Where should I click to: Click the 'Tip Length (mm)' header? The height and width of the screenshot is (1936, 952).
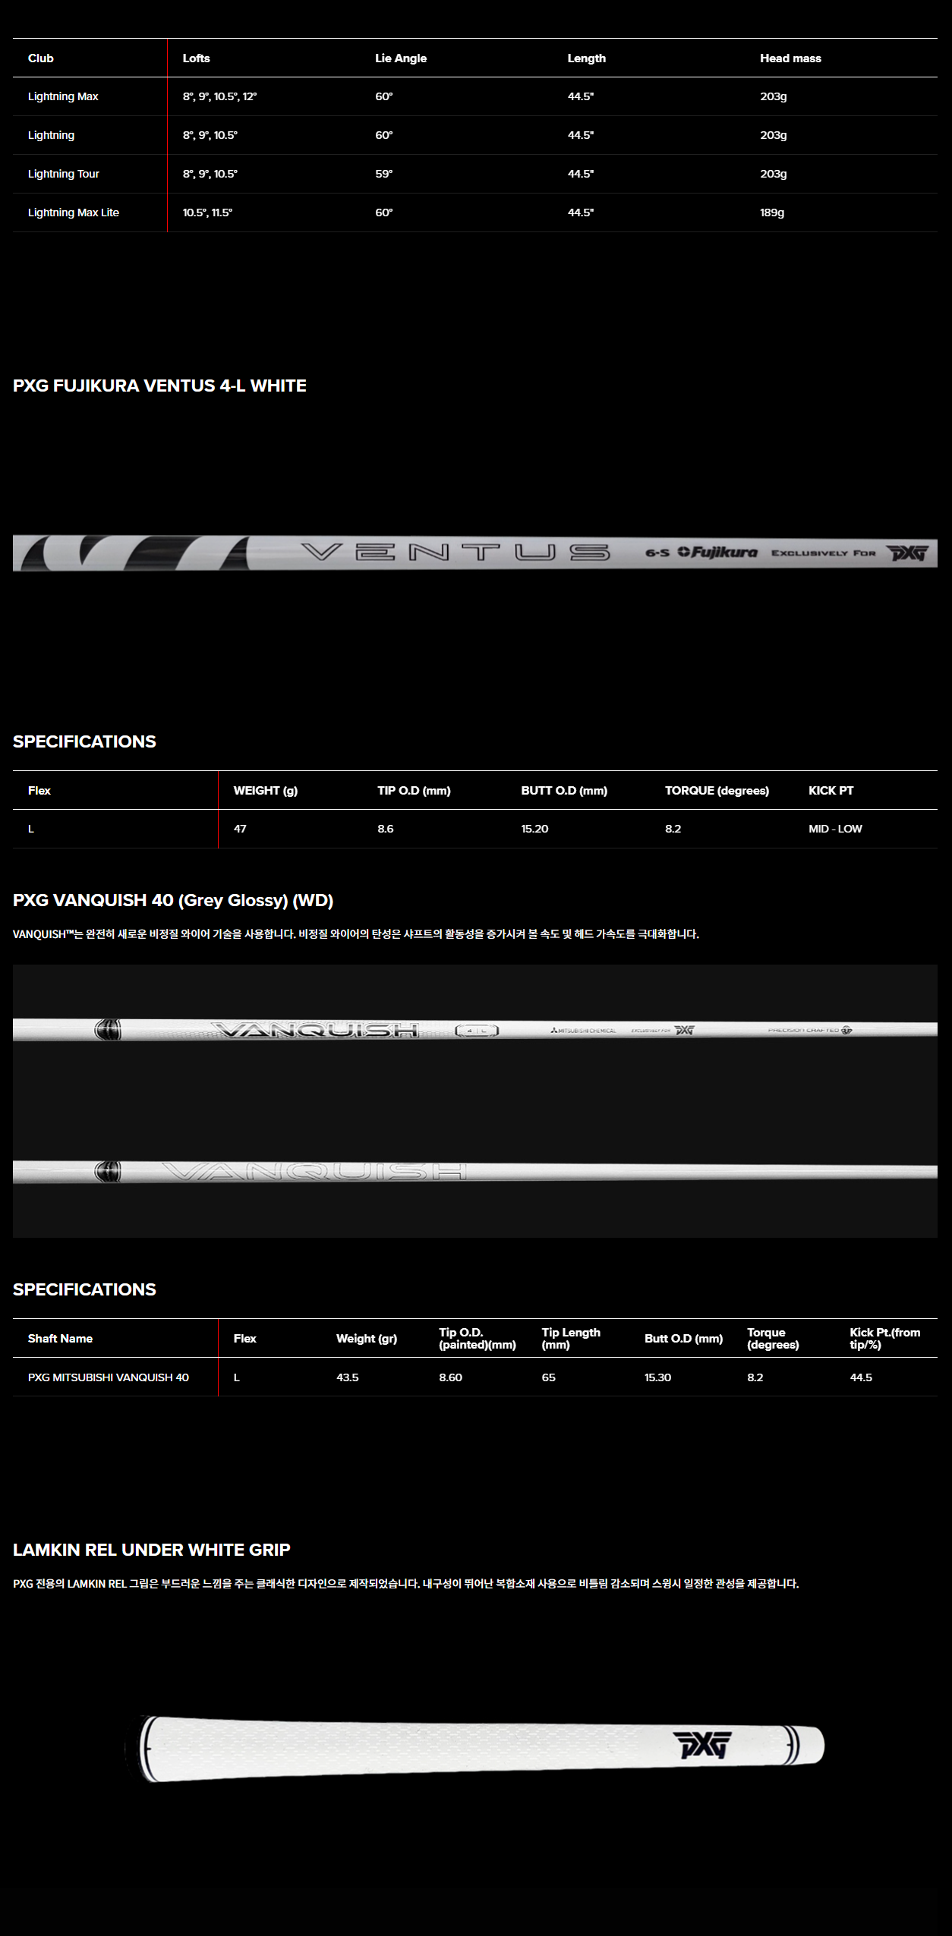pos(571,1339)
